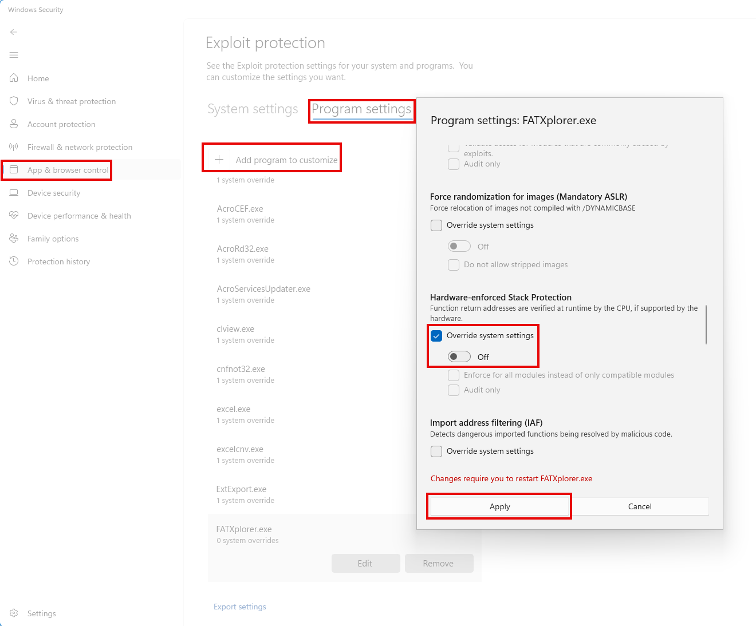Click the Home house icon
This screenshot has height=626, width=756.
(14, 78)
